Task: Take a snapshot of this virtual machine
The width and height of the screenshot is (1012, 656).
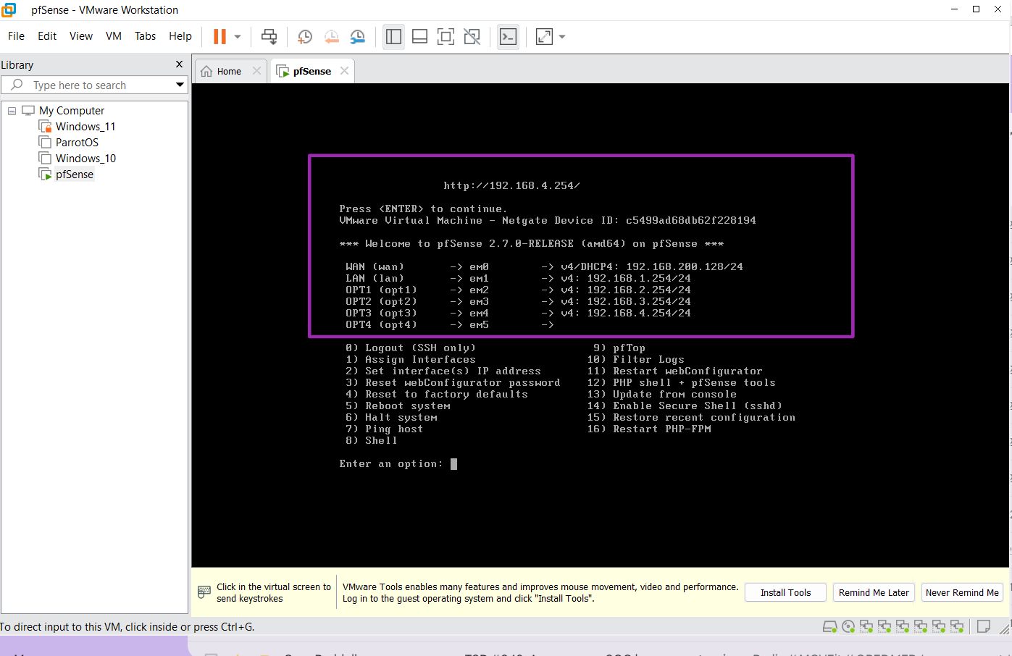Action: 305,36
